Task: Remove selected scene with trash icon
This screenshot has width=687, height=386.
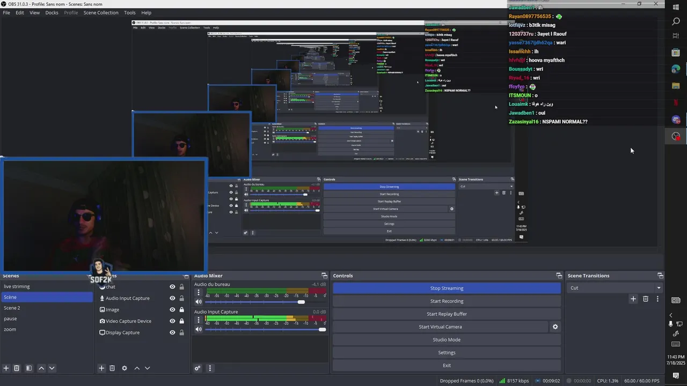Action: tap(17, 368)
